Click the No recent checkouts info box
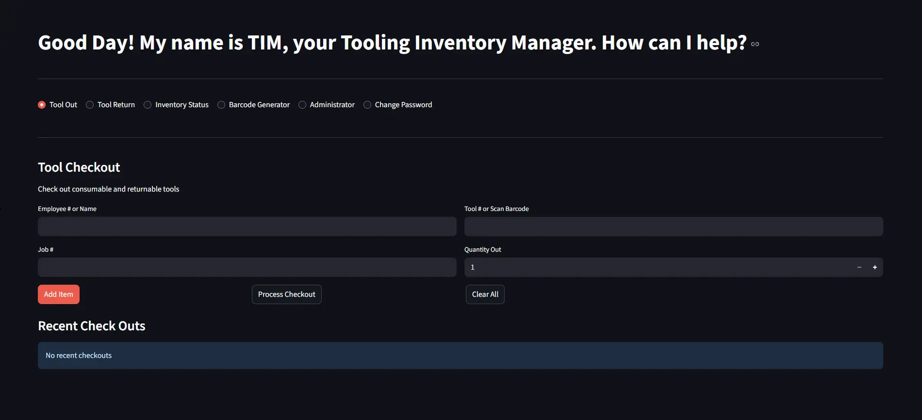This screenshot has height=420, width=922. tap(460, 355)
